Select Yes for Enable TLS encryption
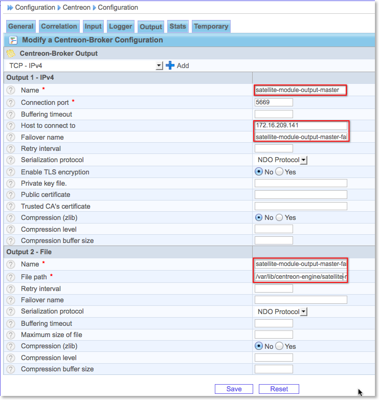 click(x=279, y=172)
